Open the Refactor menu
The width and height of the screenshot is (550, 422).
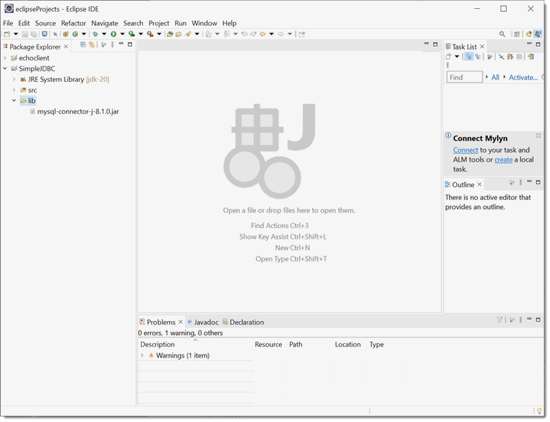click(74, 23)
